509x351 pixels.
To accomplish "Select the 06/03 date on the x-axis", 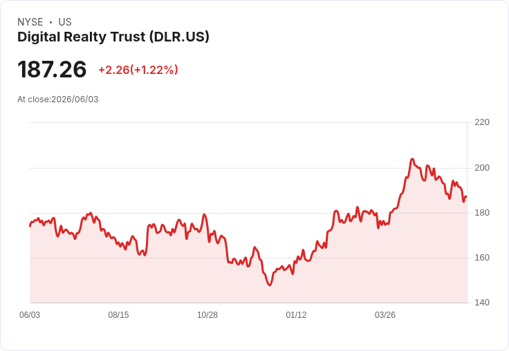I will (30, 315).
